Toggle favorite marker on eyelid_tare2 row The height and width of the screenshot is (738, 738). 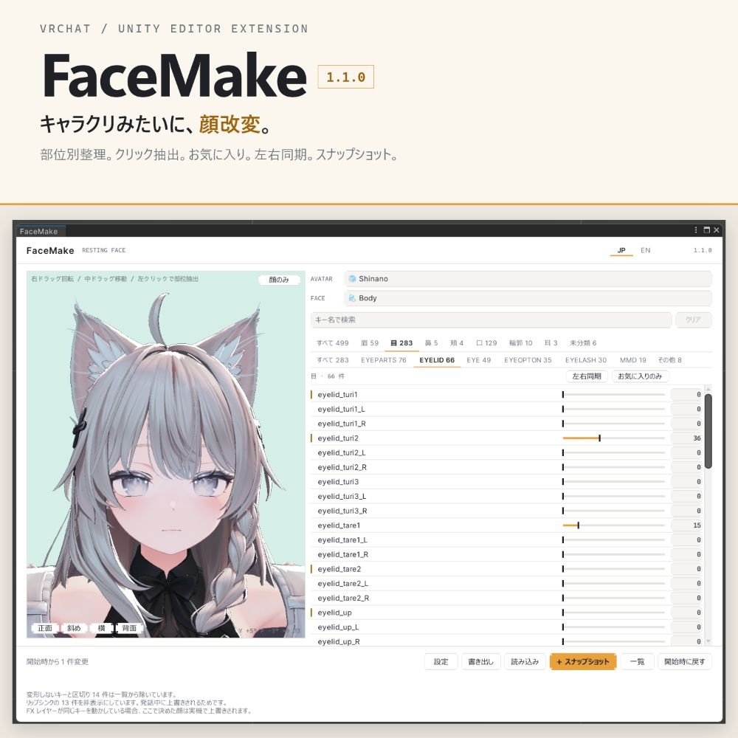(311, 569)
